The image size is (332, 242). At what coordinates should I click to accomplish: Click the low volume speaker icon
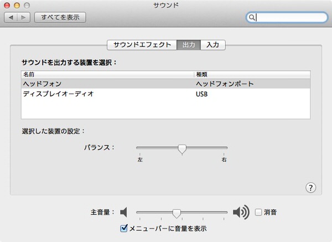click(123, 212)
